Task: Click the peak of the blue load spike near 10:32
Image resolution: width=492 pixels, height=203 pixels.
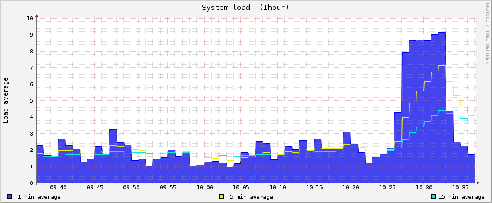Action: tap(442, 32)
